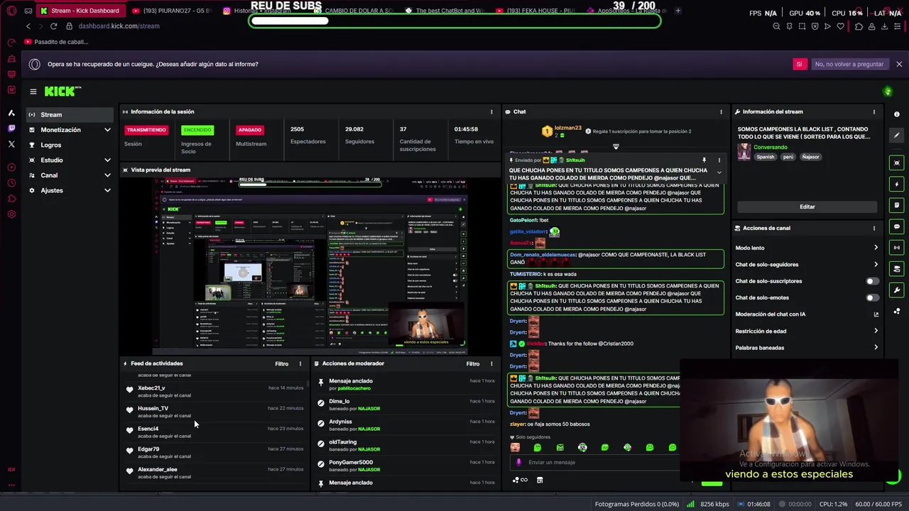
Task: Click oldTauring in moderator actions
Action: point(342,441)
